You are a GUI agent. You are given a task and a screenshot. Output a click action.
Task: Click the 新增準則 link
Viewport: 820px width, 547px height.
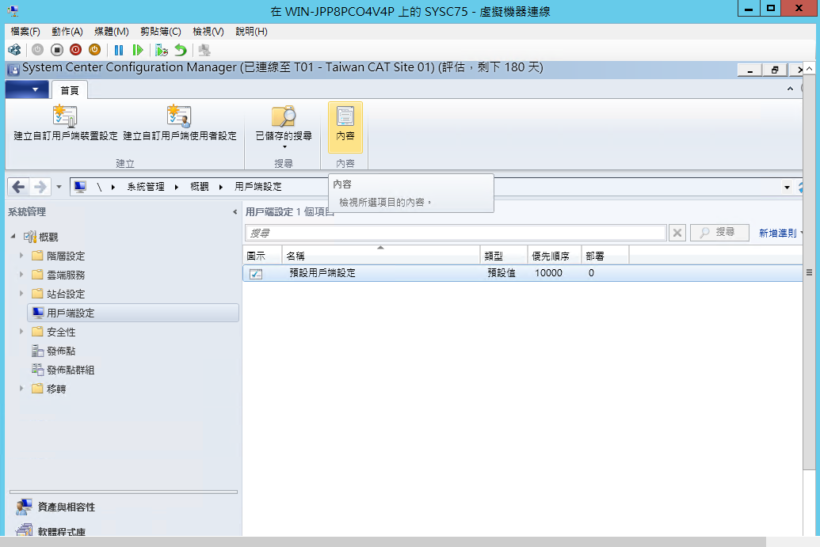coord(778,233)
